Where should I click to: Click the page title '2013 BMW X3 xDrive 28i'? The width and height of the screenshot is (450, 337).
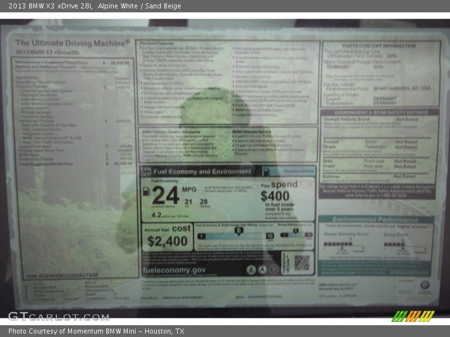(x=51, y=6)
